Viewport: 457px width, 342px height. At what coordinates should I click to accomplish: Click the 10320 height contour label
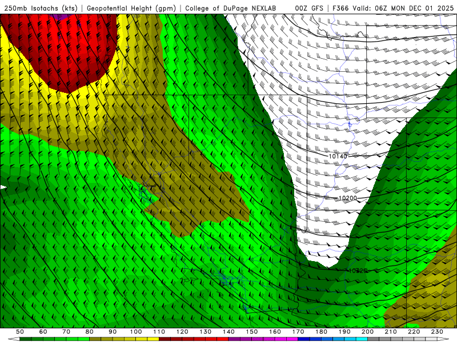(358, 271)
